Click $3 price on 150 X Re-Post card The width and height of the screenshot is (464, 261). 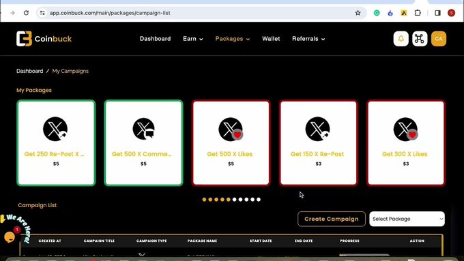coord(319,164)
